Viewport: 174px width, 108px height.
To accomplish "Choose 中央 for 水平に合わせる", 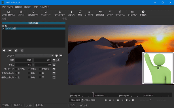I will (x=29, y=73).
